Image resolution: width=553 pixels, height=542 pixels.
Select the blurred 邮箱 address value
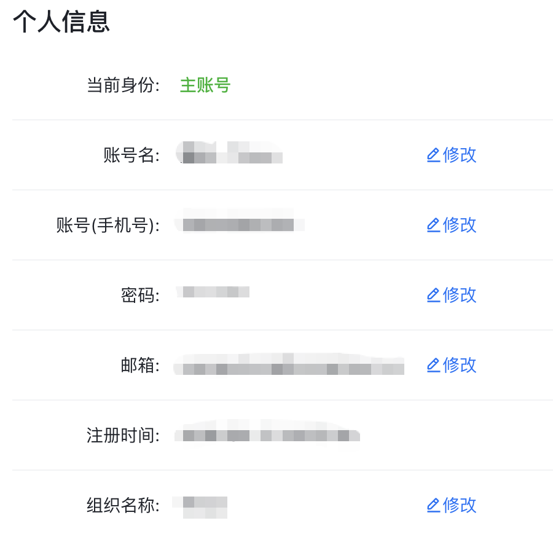point(289,366)
